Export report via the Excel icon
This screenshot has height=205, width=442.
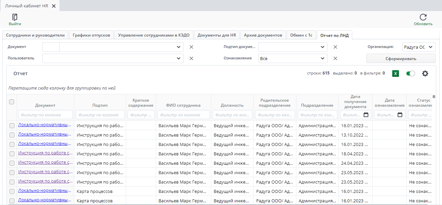pyautogui.click(x=396, y=73)
